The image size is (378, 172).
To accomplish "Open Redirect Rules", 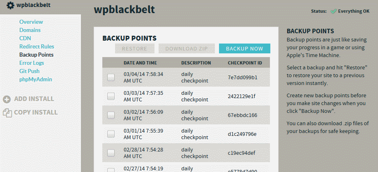I will 37,46.
